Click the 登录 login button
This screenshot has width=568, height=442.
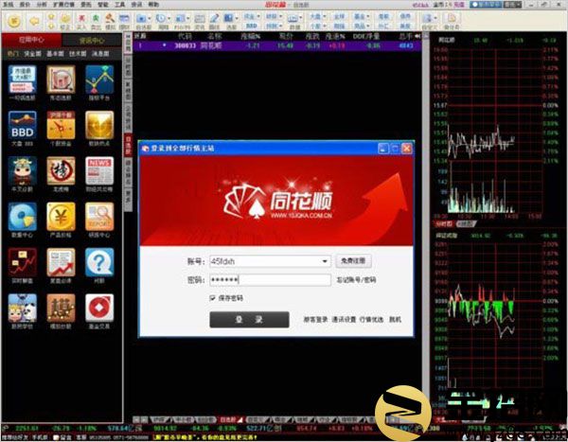tap(249, 320)
